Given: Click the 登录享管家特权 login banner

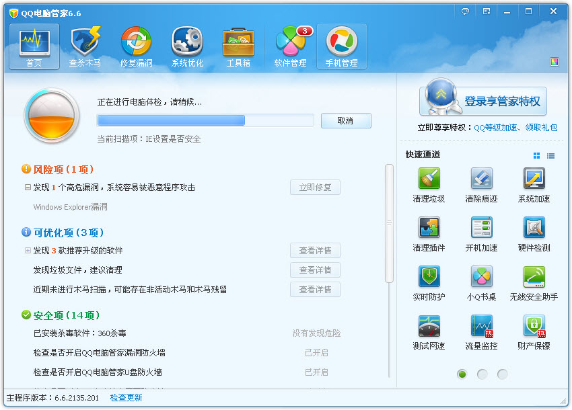Looking at the screenshot, I should tap(483, 101).
